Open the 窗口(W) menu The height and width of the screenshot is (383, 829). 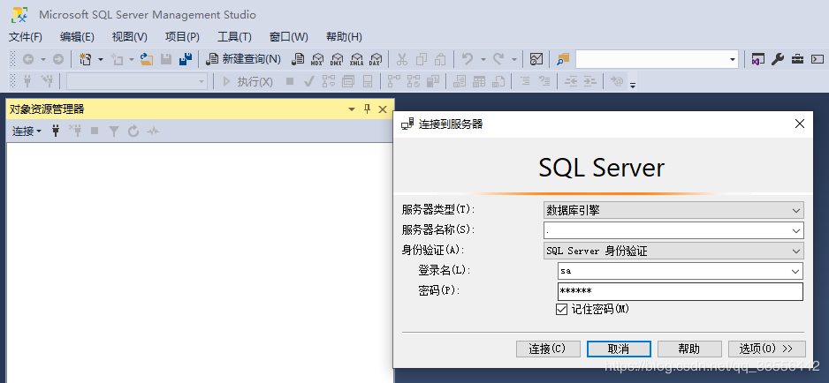point(289,37)
